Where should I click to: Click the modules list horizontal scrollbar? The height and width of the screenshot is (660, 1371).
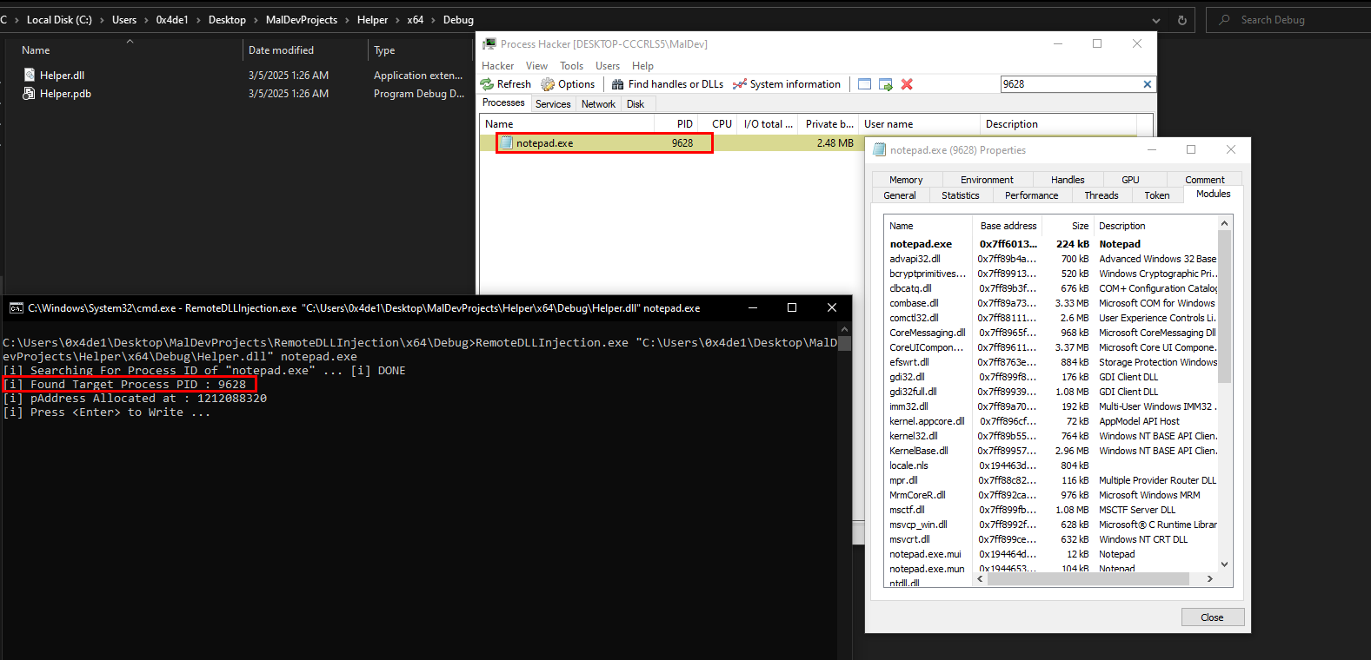[1088, 579]
